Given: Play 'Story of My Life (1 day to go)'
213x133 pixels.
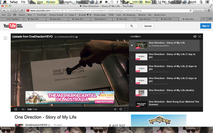Looking at the screenshot, I should pos(164,57).
